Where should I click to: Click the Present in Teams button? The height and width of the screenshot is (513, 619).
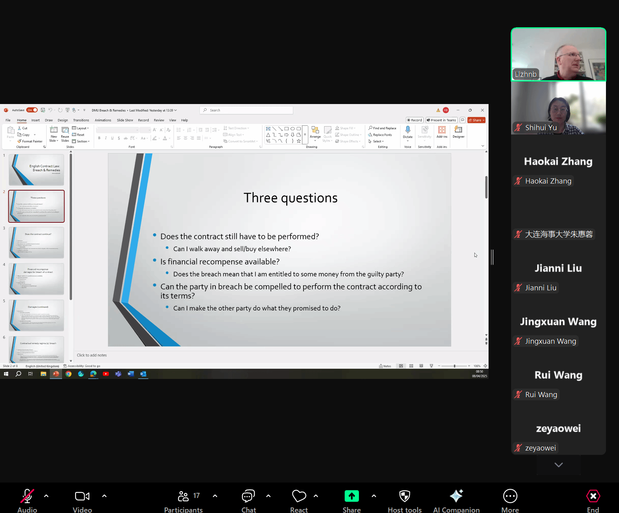click(441, 120)
